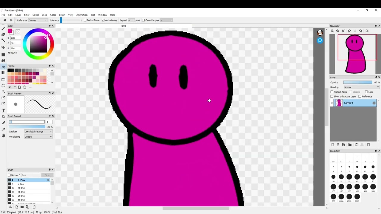Select the Hand tool
Image resolution: width=381 pixels, height=214 pixels.
pyautogui.click(x=3, y=136)
